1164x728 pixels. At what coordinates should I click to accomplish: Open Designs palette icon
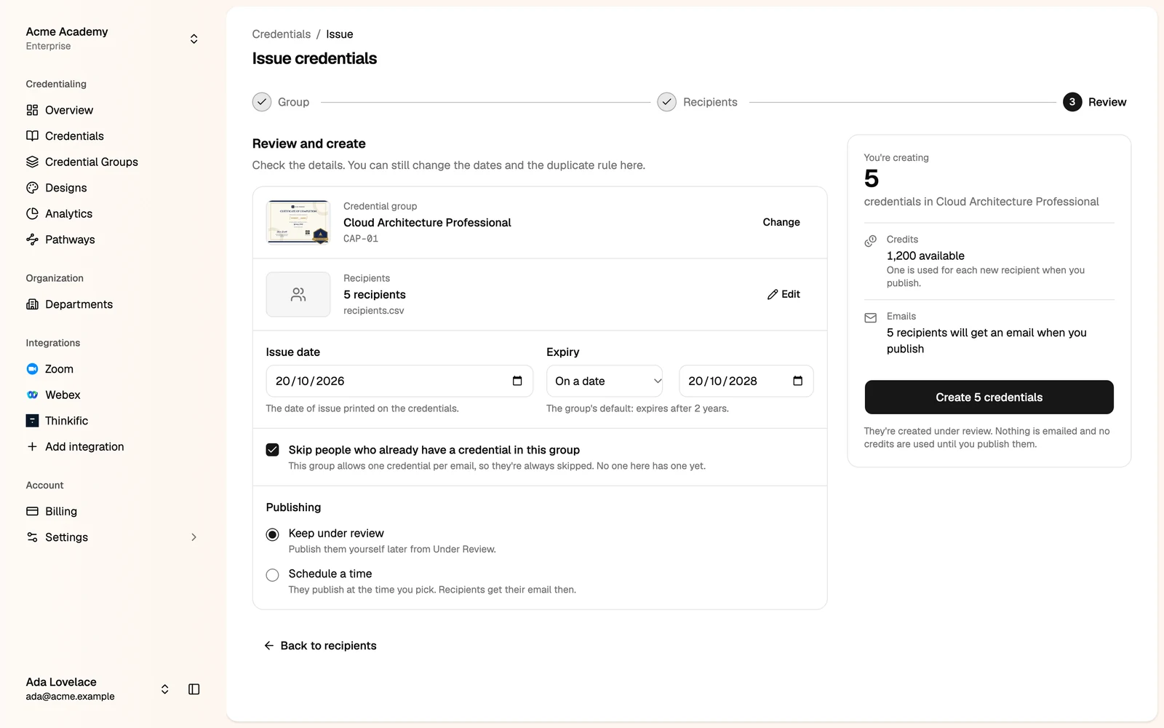(x=32, y=188)
